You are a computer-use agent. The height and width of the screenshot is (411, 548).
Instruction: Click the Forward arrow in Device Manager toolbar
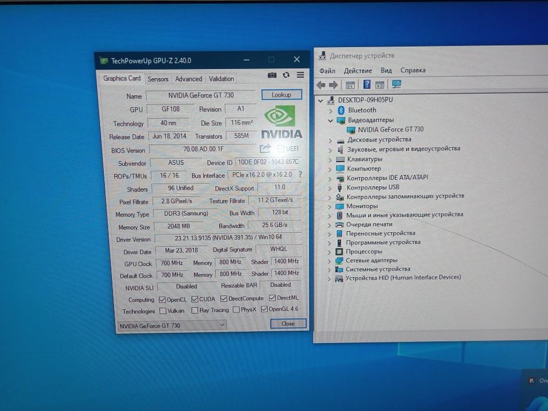tap(334, 85)
